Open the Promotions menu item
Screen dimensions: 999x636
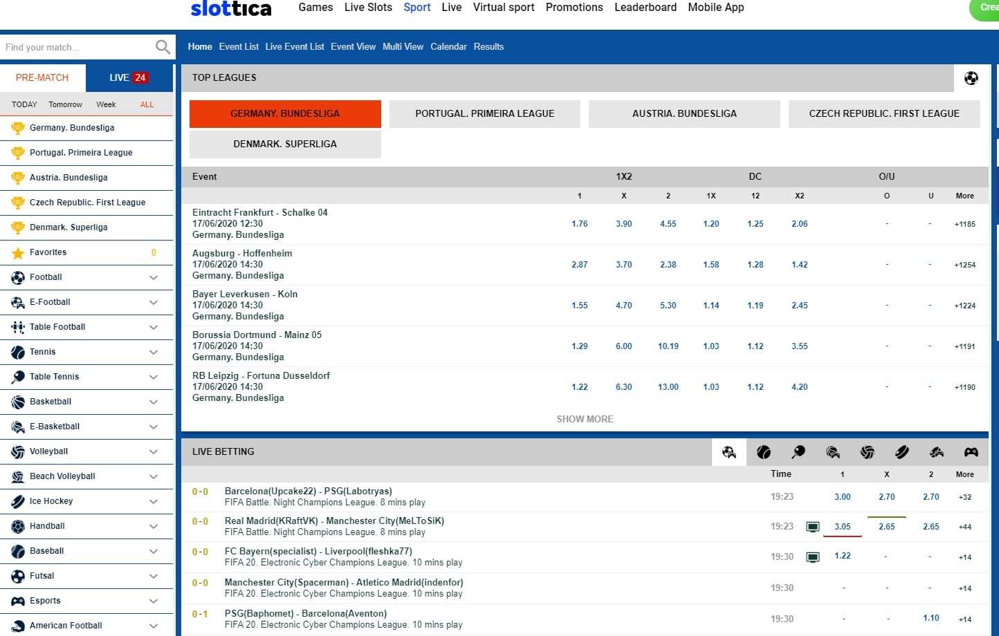[574, 8]
